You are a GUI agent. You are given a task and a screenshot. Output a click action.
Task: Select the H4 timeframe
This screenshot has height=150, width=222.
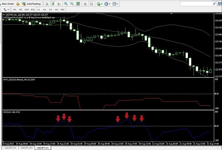(x=44, y=10)
